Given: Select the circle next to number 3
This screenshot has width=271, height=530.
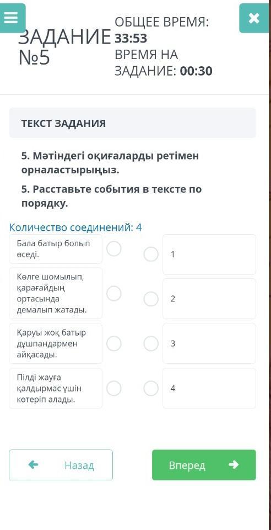Looking at the screenshot, I should click(151, 343).
